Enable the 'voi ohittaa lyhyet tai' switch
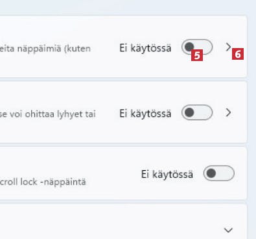 [x=197, y=112]
